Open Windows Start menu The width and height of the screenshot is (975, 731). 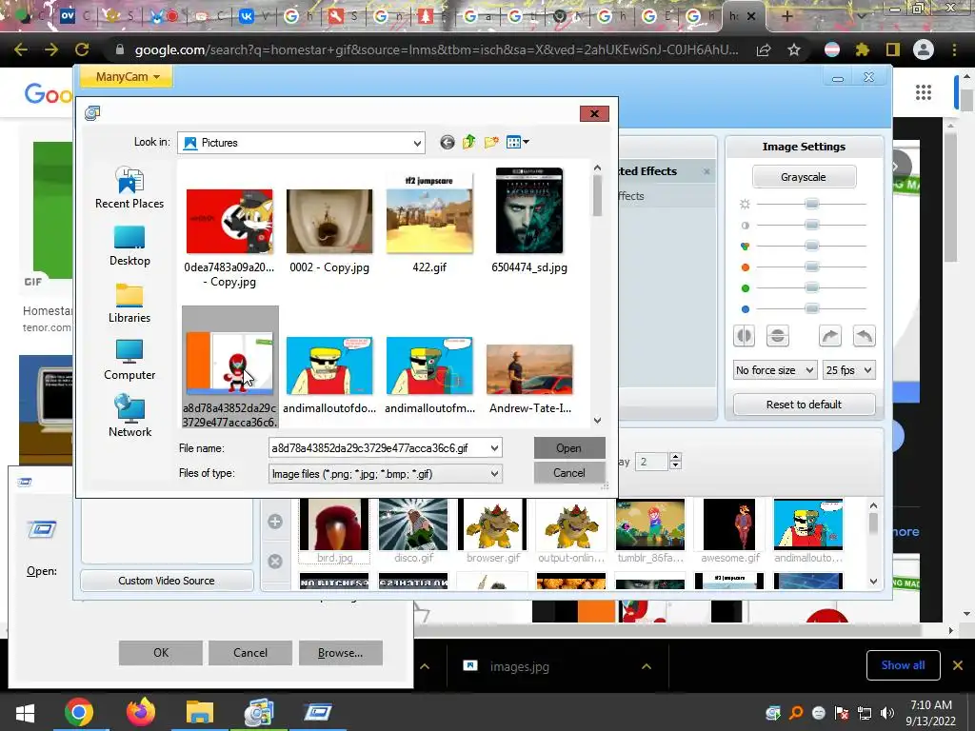(x=25, y=712)
